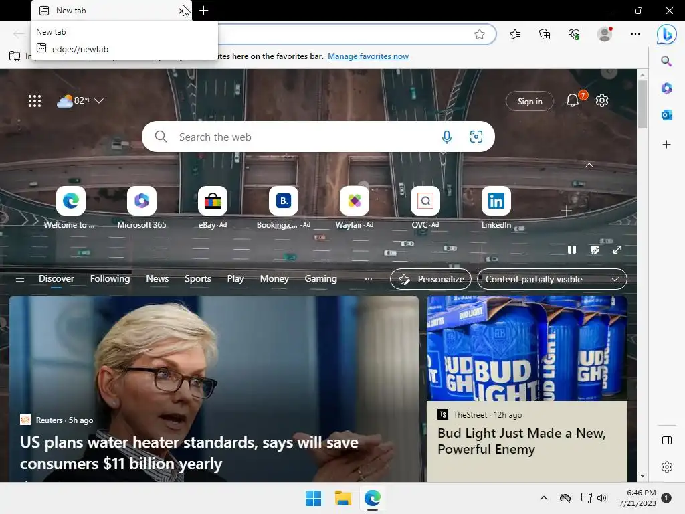Screen dimensions: 685x514
Task: Click the Edge taskbar icon
Action: [x=373, y=498]
